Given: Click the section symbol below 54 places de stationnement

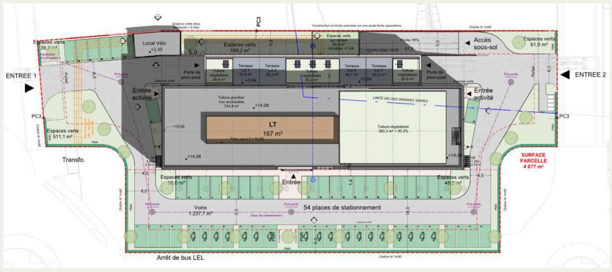Looking at the screenshot, I should pos(314,220).
